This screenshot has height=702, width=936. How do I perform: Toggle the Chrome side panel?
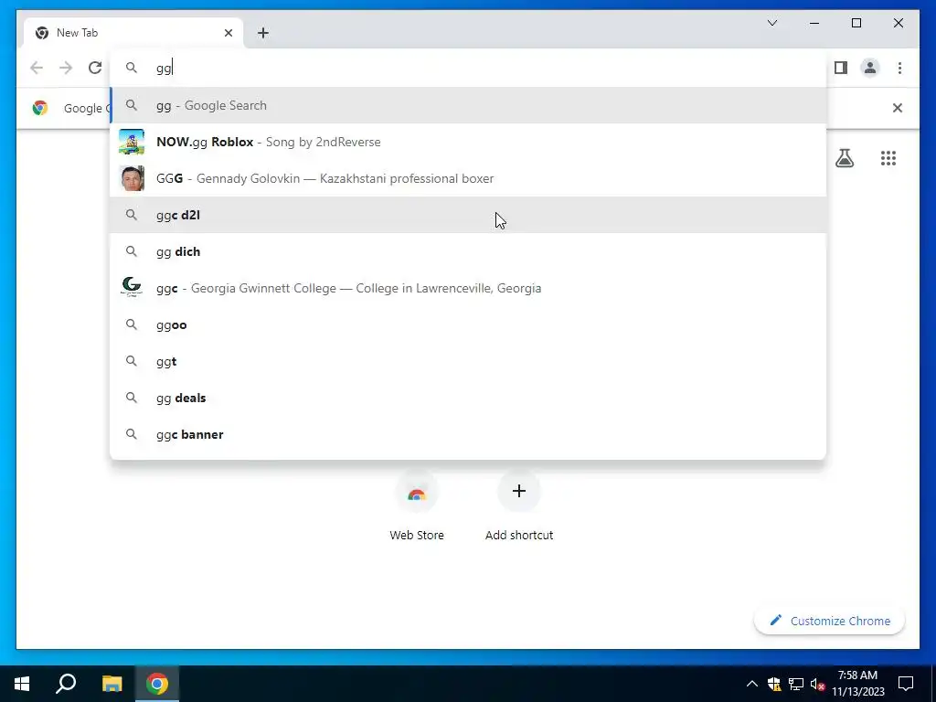(x=841, y=68)
